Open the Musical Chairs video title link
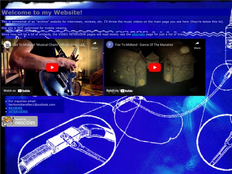This screenshot has height=174, width=232. [50, 45]
